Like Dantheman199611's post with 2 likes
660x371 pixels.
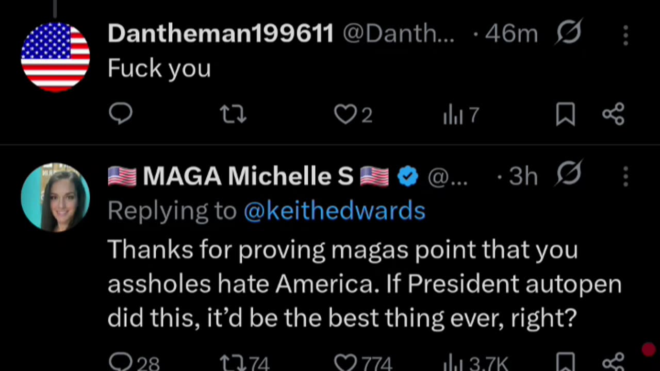pyautogui.click(x=345, y=114)
